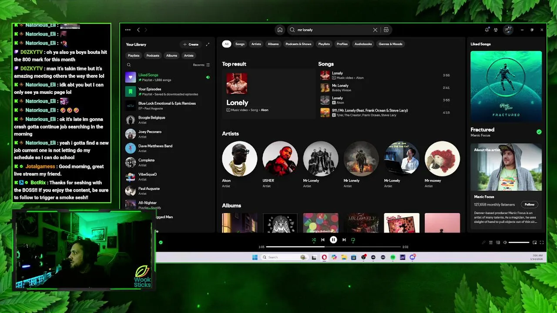Open Dave Matthews Band in library
Viewport: 557px width, 313px height.
168,148
